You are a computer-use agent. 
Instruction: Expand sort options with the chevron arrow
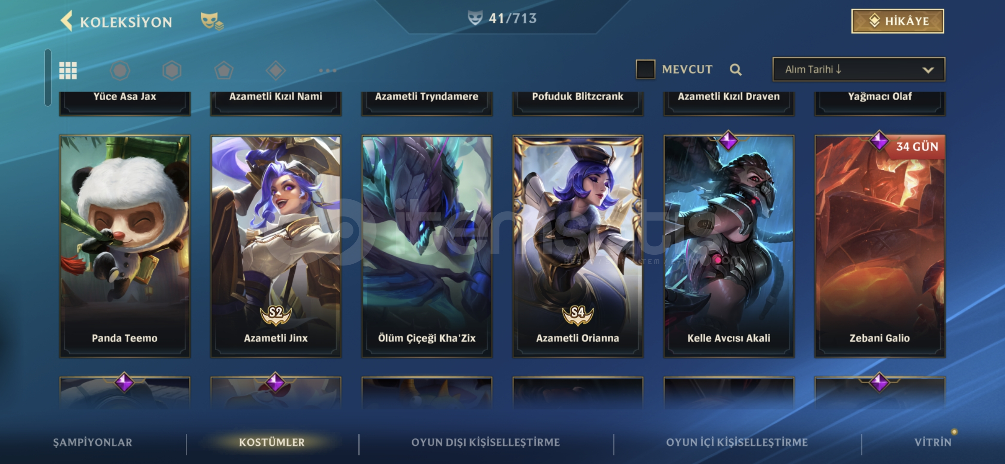928,70
